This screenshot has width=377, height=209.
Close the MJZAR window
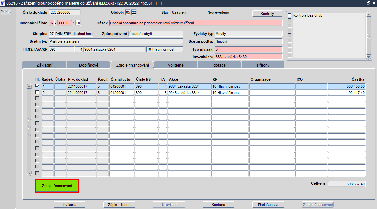374,3
